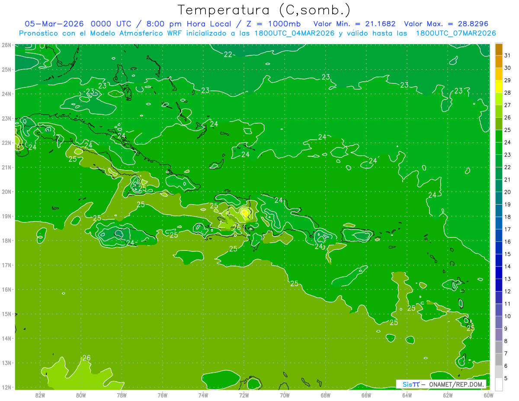Click the 14N latitude axis label
This screenshot has height=401, width=519.
click(6, 338)
